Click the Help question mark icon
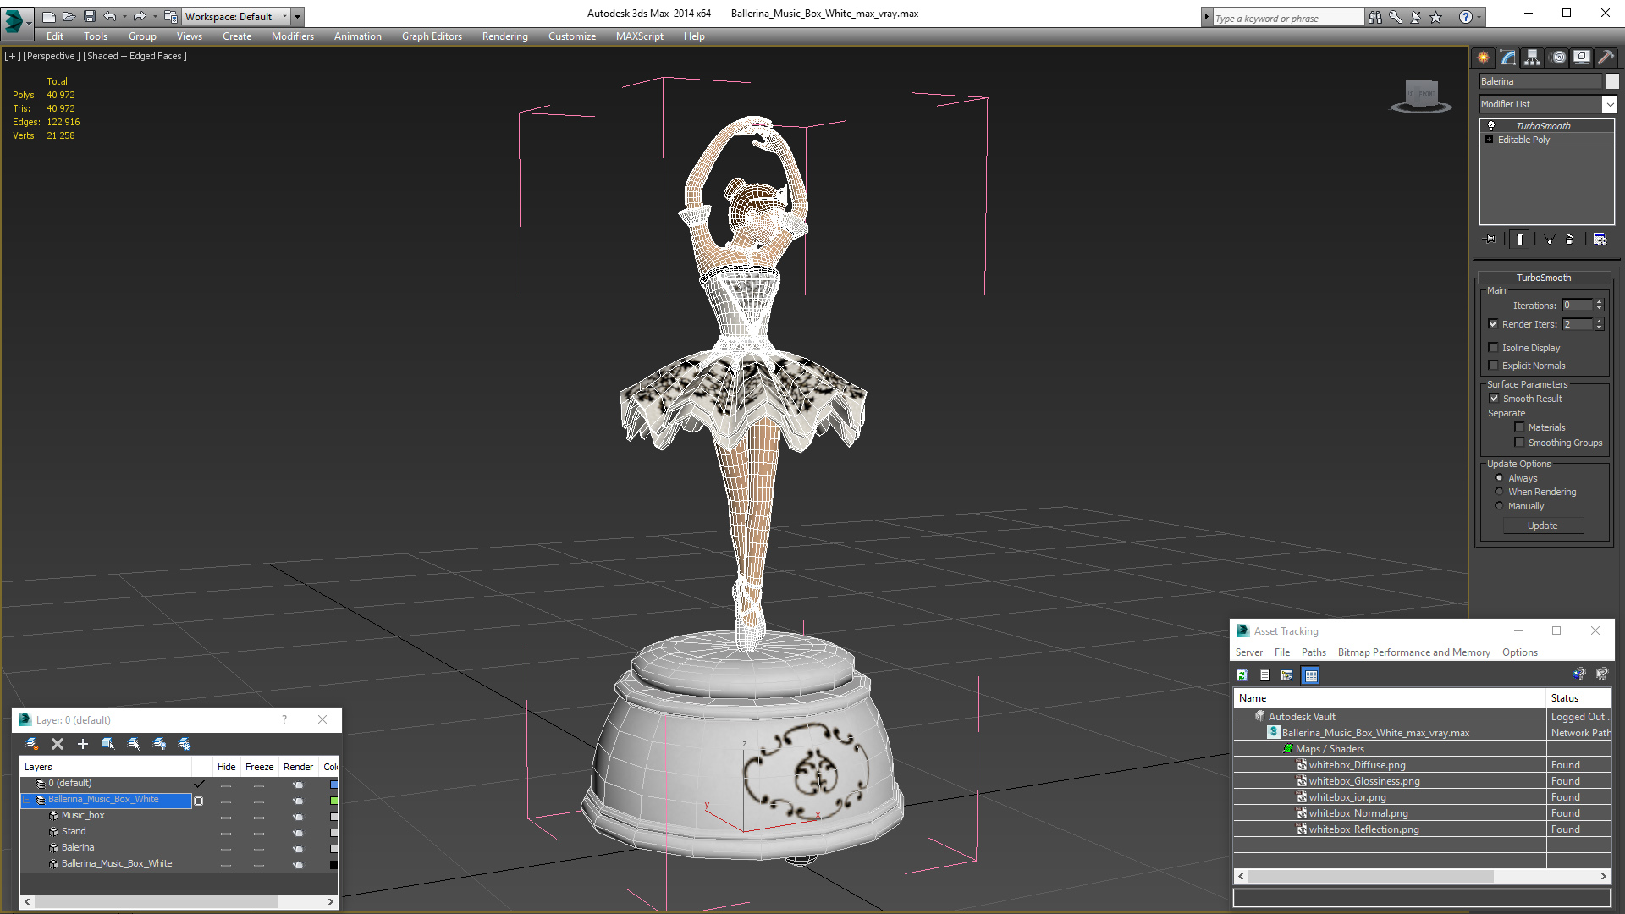The width and height of the screenshot is (1625, 914). tap(1466, 17)
